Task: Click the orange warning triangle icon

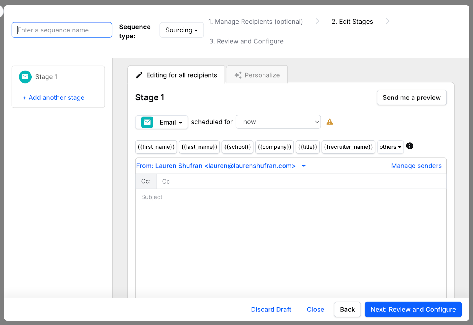Action: (330, 122)
